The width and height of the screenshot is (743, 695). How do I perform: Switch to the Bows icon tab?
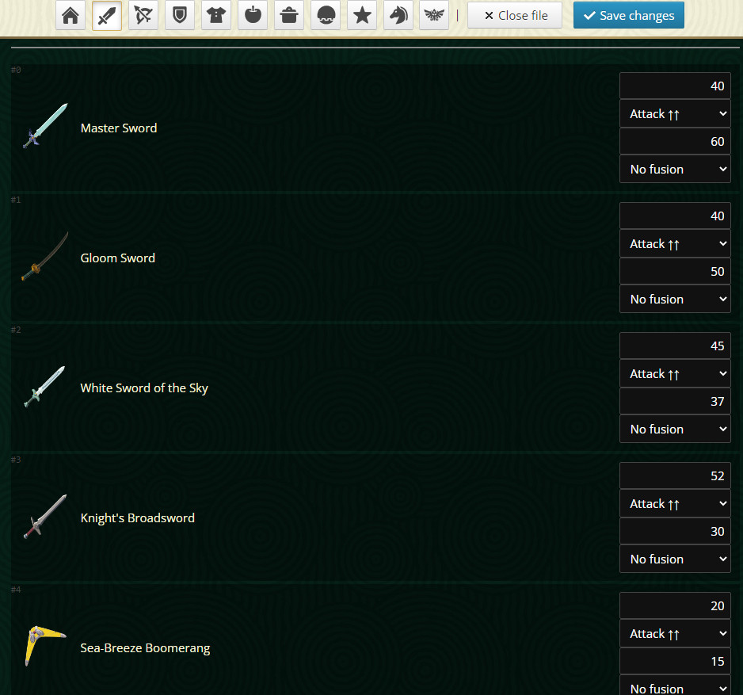[x=143, y=16]
